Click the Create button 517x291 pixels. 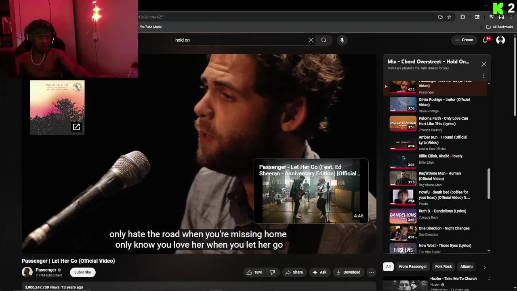coord(464,40)
